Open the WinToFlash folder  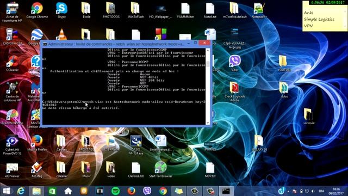136,10
